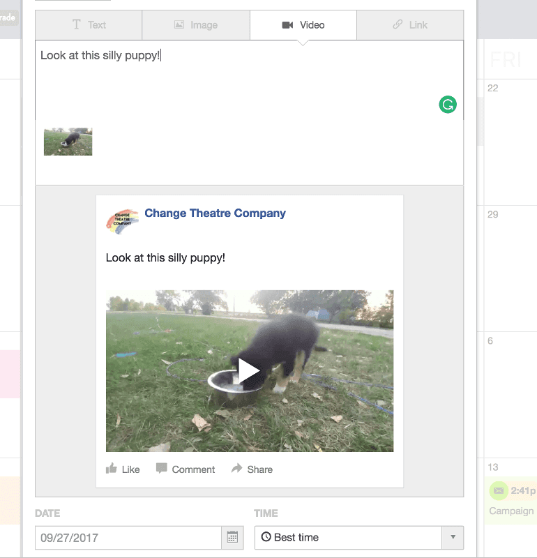Click the Share arrow icon
This screenshot has width=537, height=558.
point(237,469)
